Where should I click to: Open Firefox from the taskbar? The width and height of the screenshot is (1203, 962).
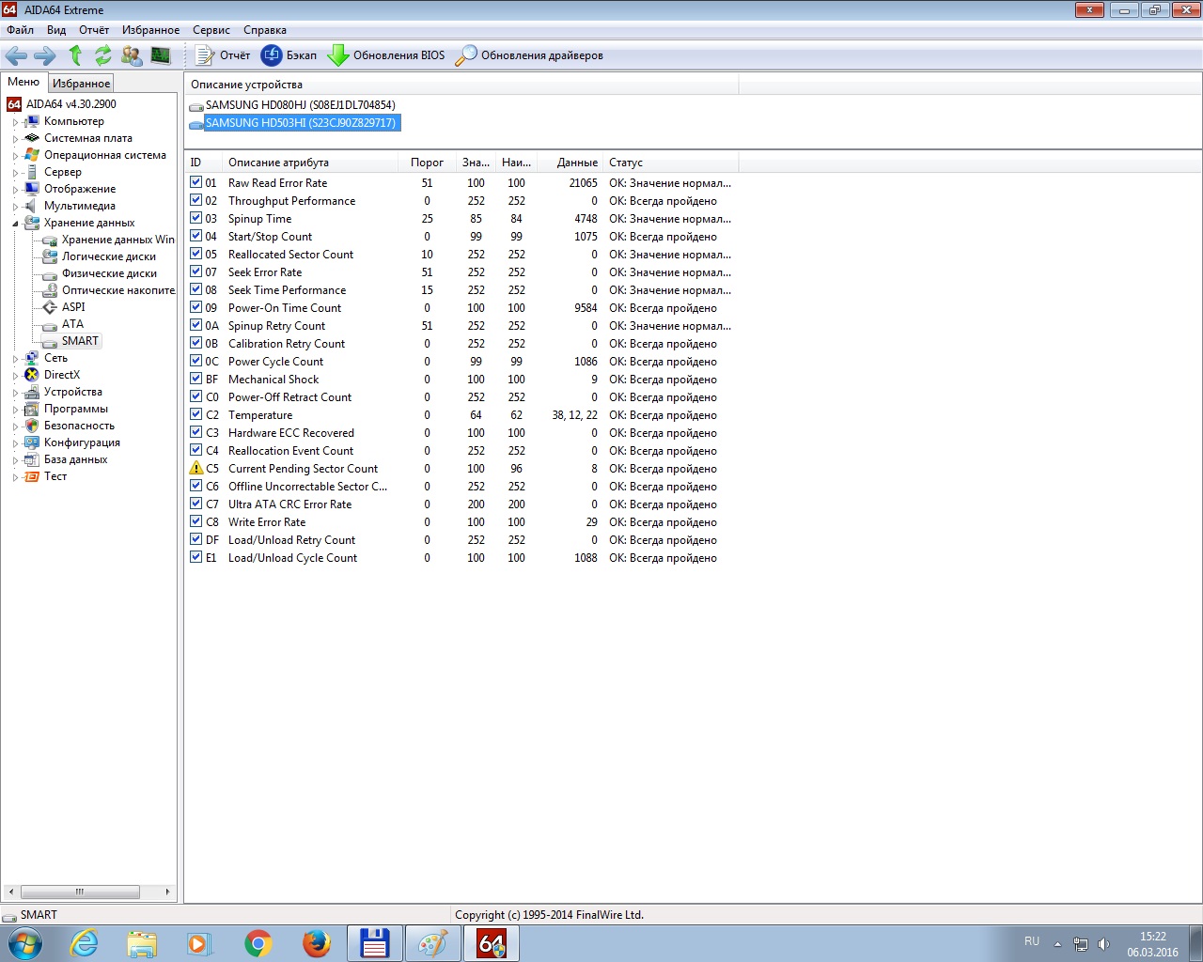pyautogui.click(x=316, y=942)
